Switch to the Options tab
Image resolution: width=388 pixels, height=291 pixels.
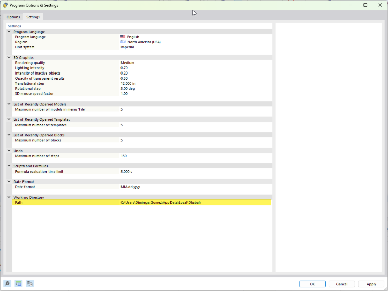click(13, 17)
